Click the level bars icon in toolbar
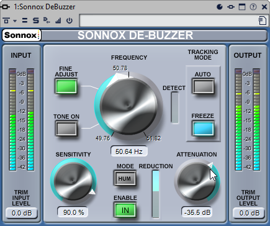 tap(58, 20)
